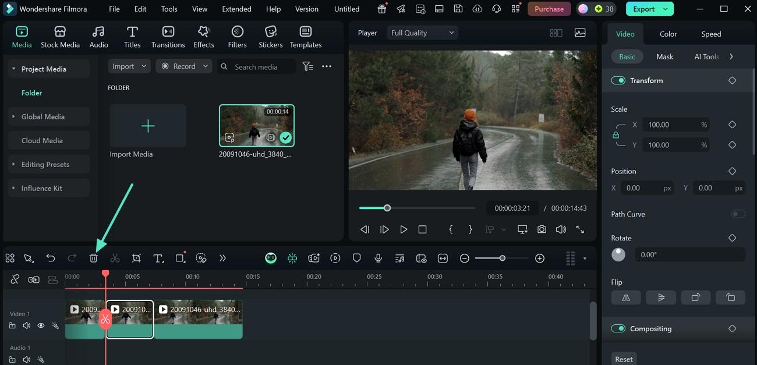Toggle the Scale aspect ratio lock
Viewport: 757px width, 365px height.
point(615,135)
